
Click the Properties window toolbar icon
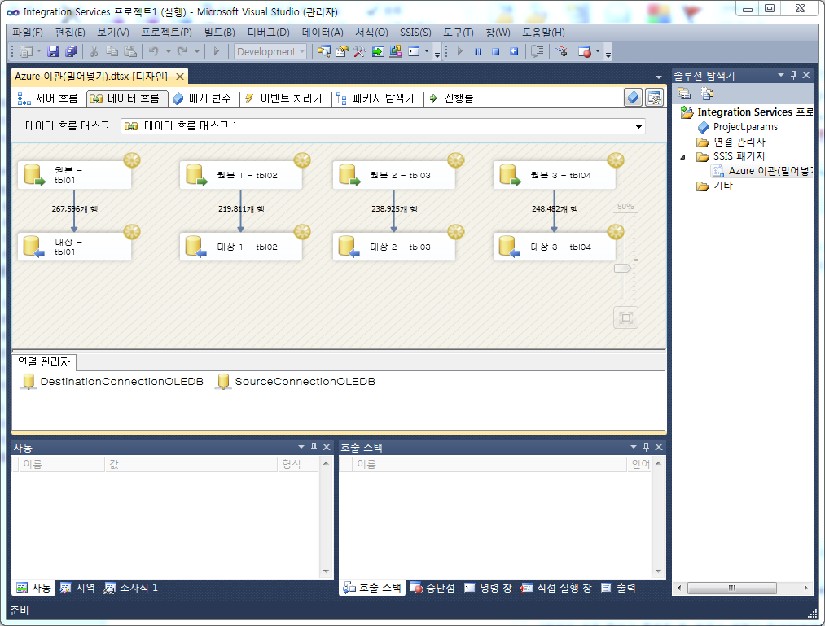click(342, 51)
